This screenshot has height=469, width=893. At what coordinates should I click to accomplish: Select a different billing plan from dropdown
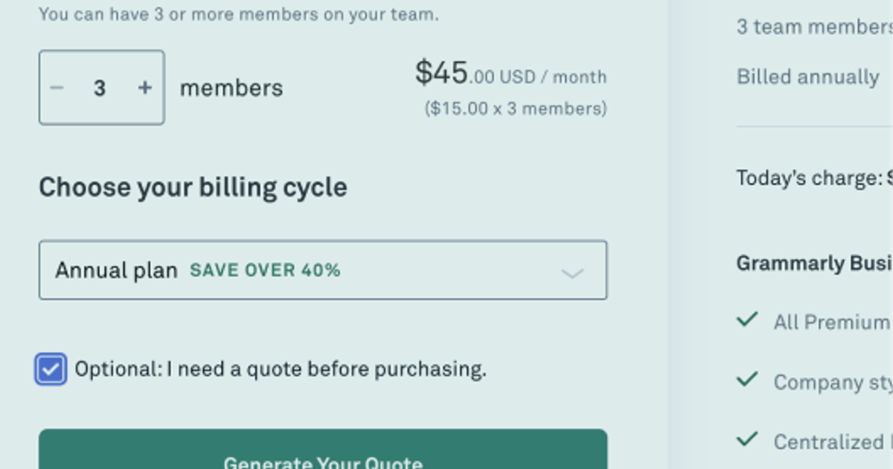pos(323,270)
